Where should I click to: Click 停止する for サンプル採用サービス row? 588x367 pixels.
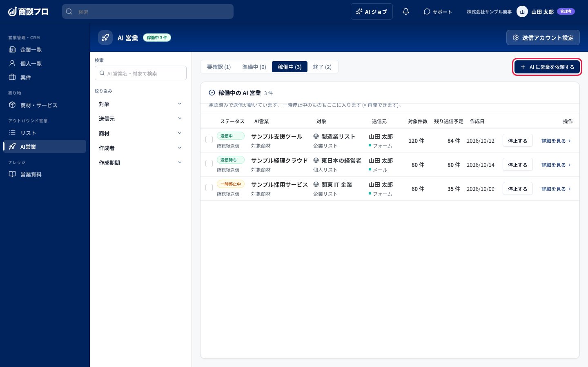tap(517, 189)
